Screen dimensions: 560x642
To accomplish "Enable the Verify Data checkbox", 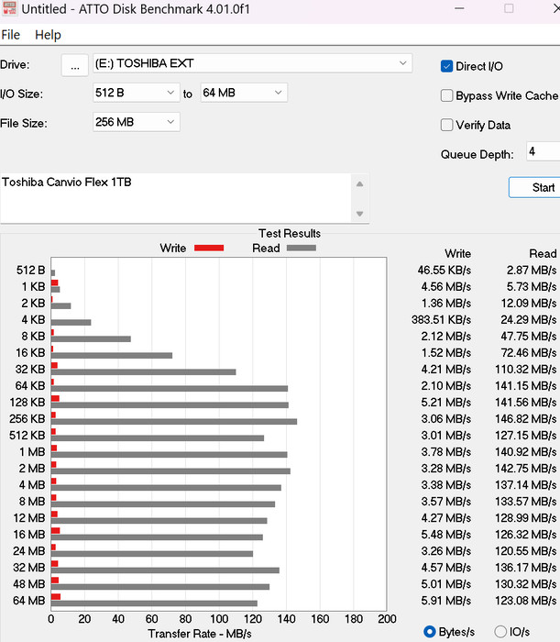I will click(x=447, y=125).
